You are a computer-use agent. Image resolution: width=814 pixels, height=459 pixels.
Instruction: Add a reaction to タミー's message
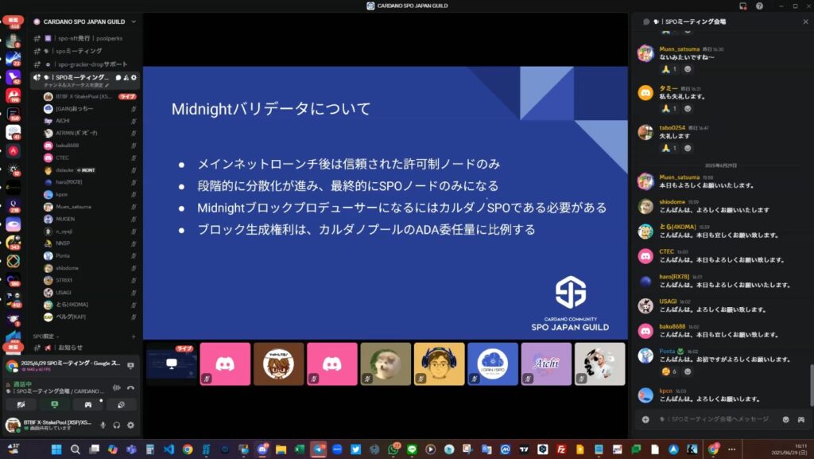click(688, 109)
